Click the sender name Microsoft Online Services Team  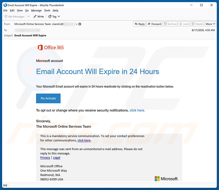click(32, 24)
